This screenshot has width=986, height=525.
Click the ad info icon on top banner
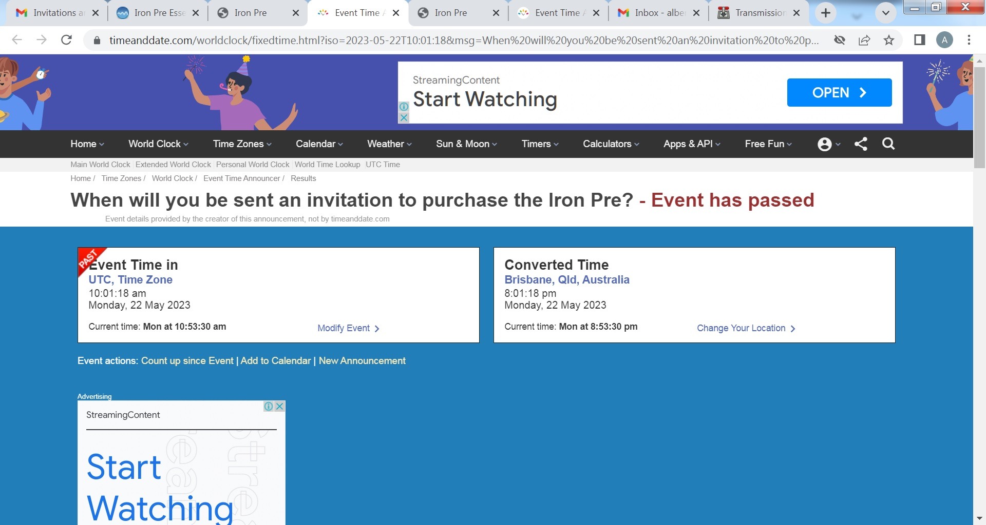(x=404, y=107)
